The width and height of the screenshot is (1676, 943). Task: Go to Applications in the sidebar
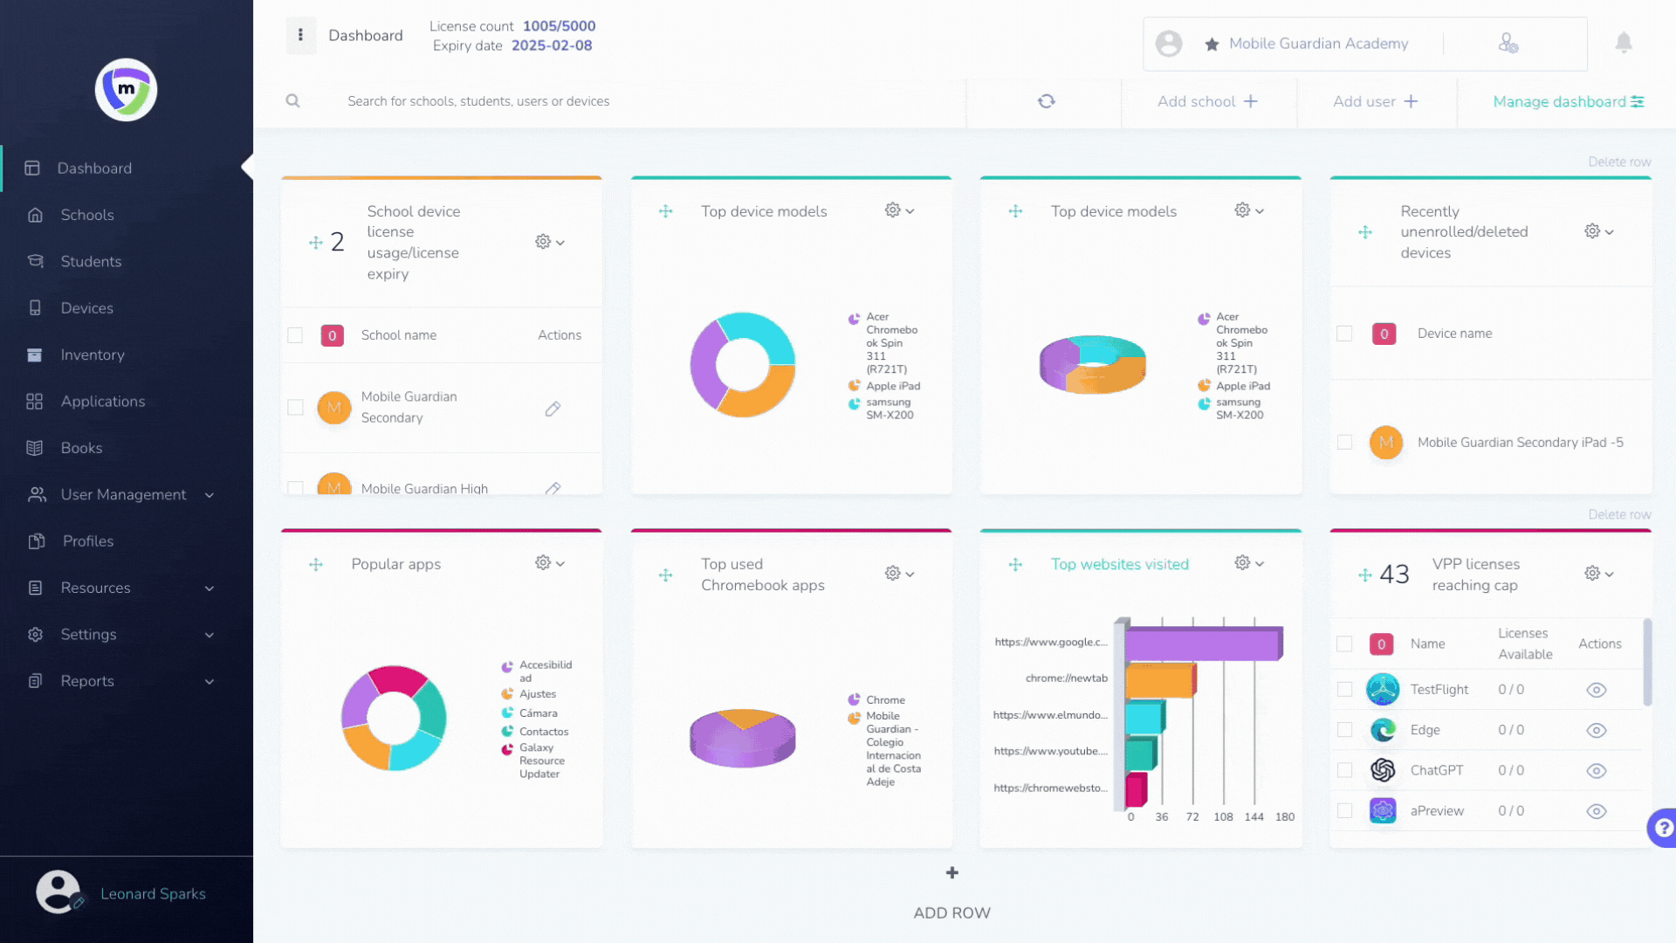point(103,402)
